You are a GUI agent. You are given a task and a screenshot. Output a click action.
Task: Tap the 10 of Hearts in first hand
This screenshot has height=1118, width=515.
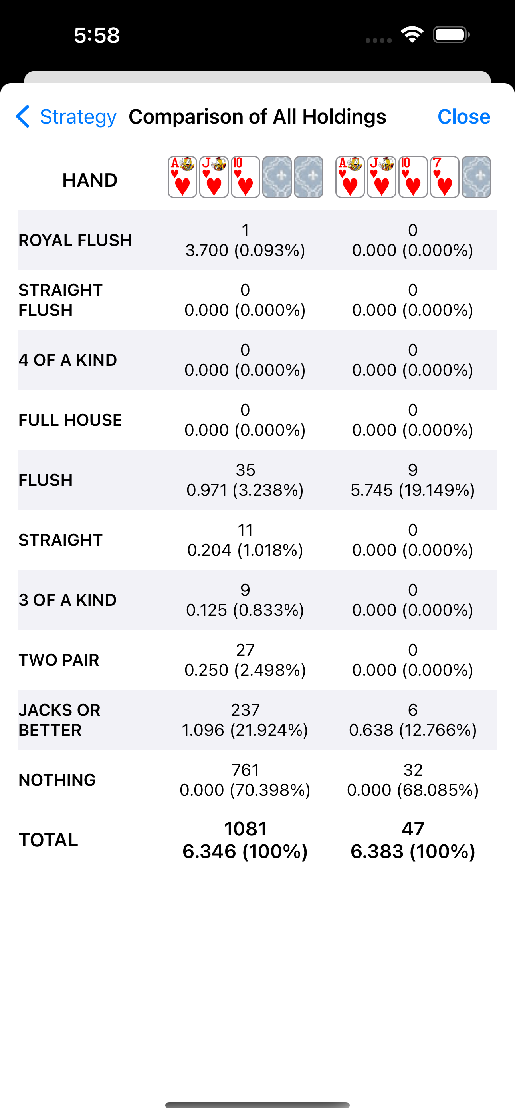tap(246, 177)
